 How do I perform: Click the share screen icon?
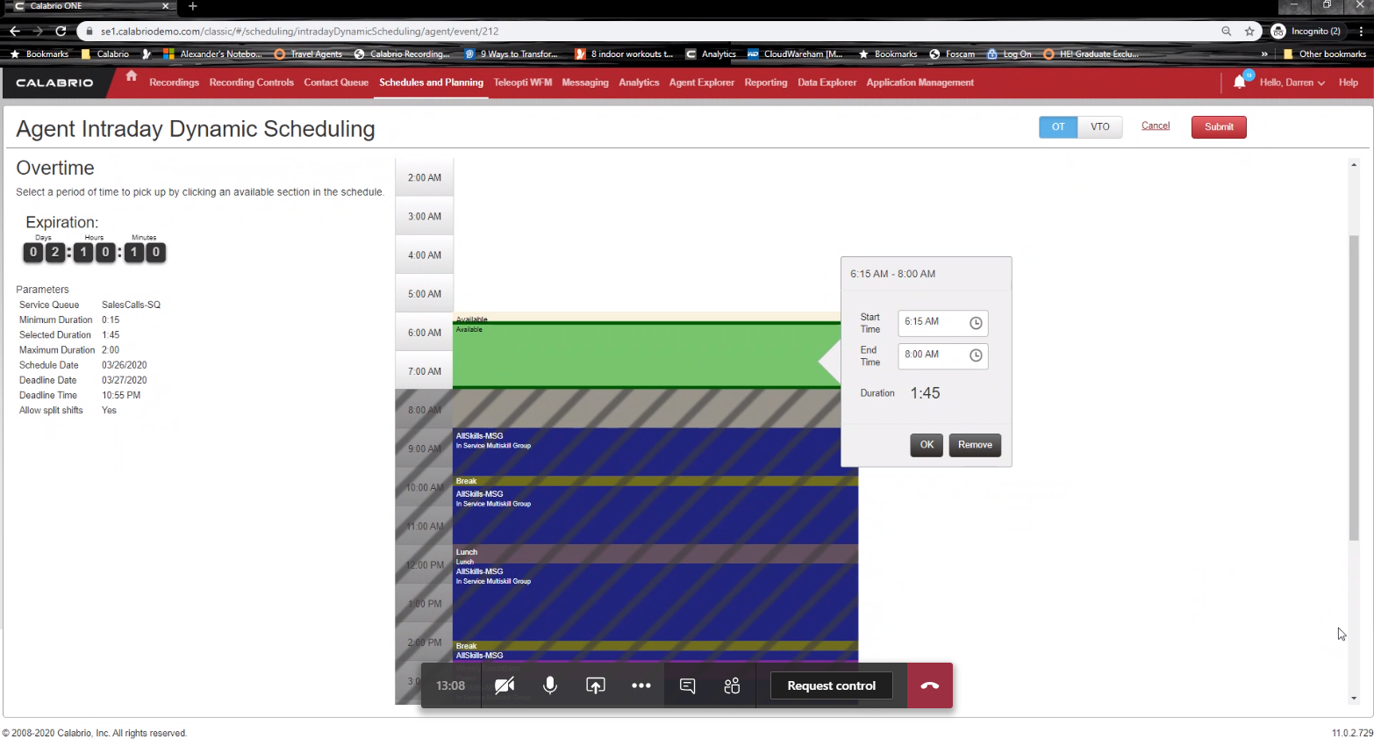pos(596,686)
